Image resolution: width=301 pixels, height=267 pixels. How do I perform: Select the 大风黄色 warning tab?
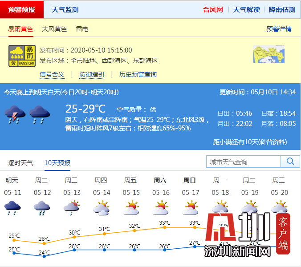click(54, 29)
